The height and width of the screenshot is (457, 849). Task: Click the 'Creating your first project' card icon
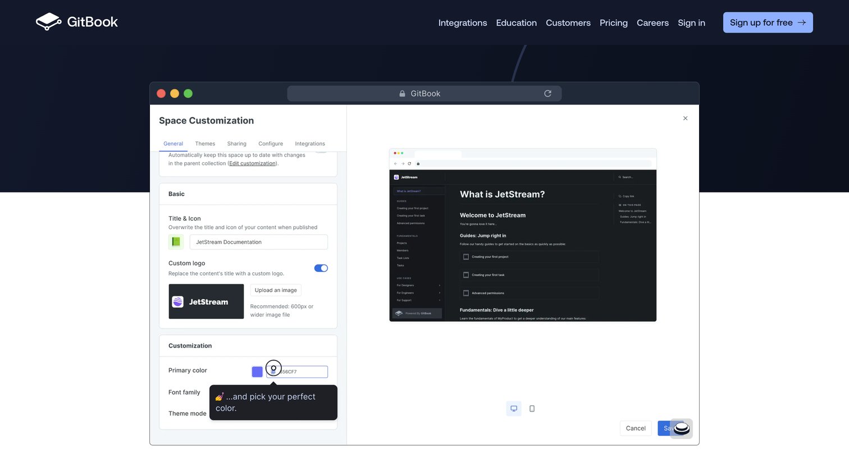[466, 257]
